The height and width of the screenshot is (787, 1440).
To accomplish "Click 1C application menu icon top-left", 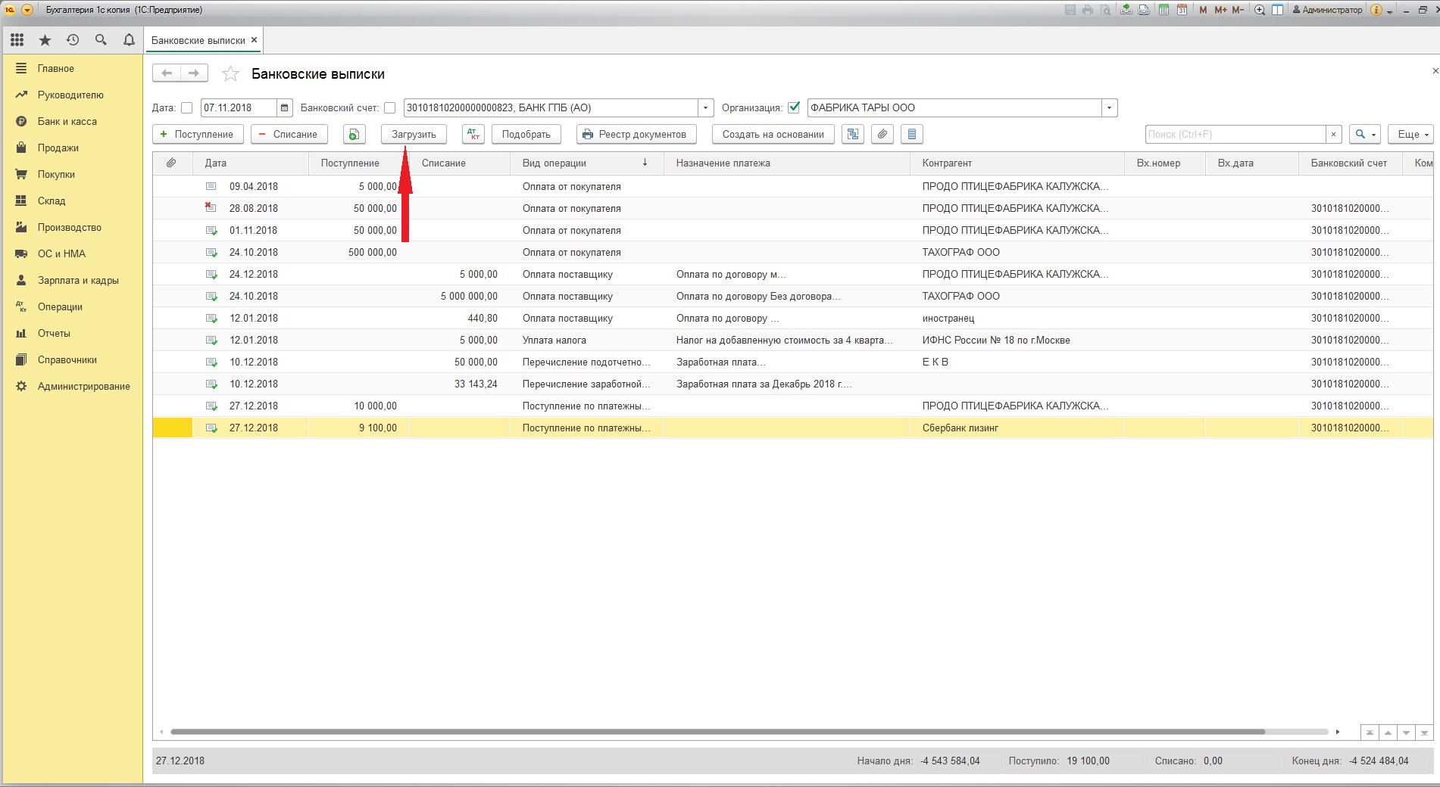I will click(11, 10).
